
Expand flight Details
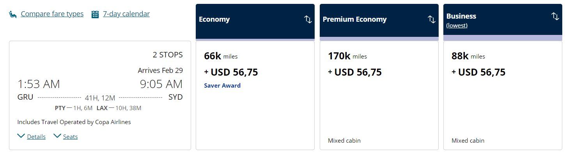(x=36, y=136)
